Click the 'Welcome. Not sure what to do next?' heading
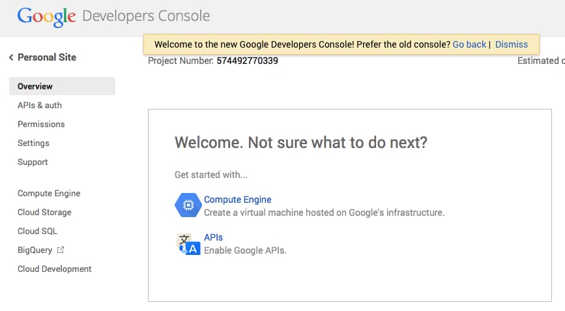The image size is (565, 311). click(301, 142)
